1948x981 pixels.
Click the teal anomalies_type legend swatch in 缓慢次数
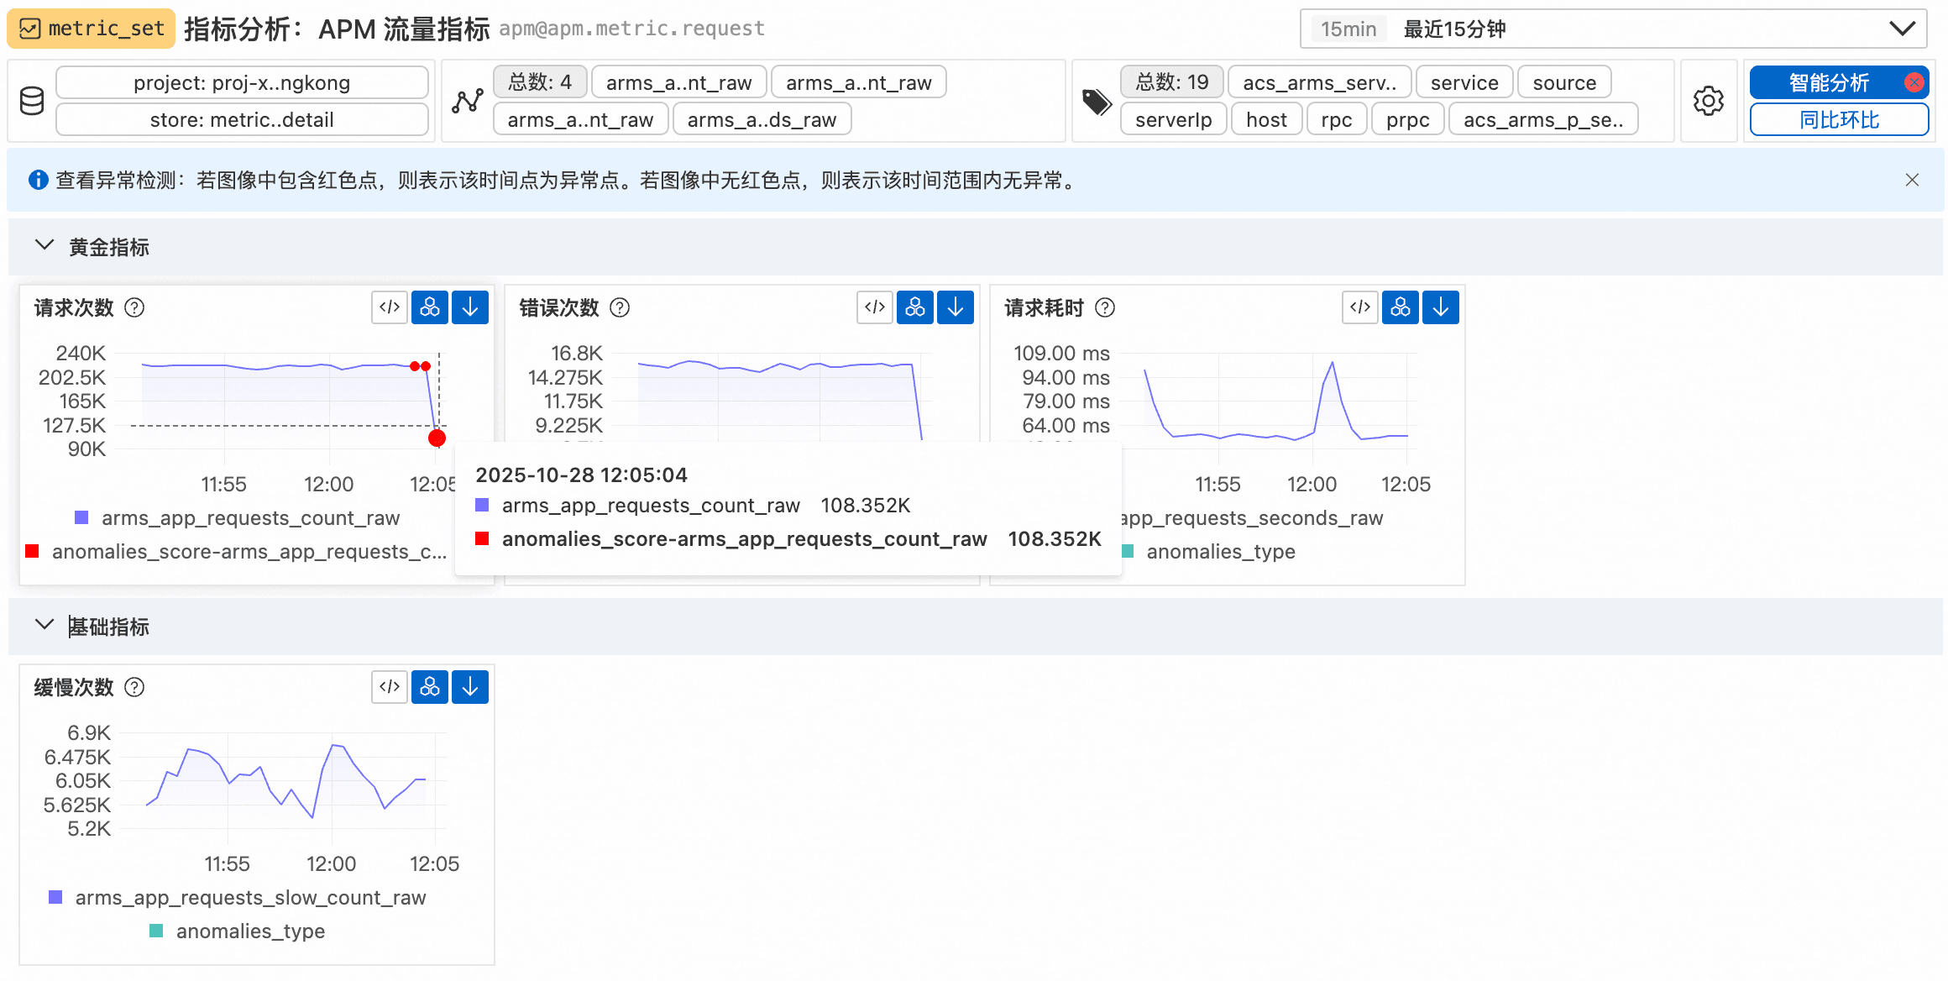click(x=156, y=931)
